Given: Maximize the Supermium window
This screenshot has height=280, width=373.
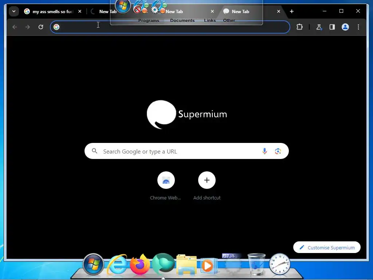Looking at the screenshot, I should 341,11.
